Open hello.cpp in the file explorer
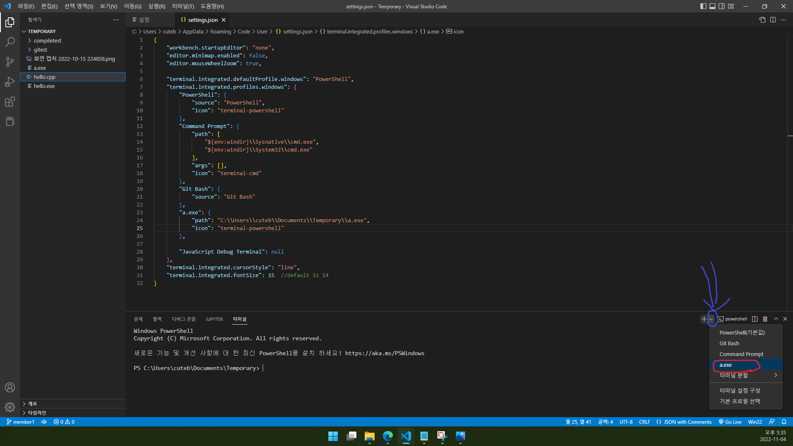The height and width of the screenshot is (446, 793). [x=73, y=77]
